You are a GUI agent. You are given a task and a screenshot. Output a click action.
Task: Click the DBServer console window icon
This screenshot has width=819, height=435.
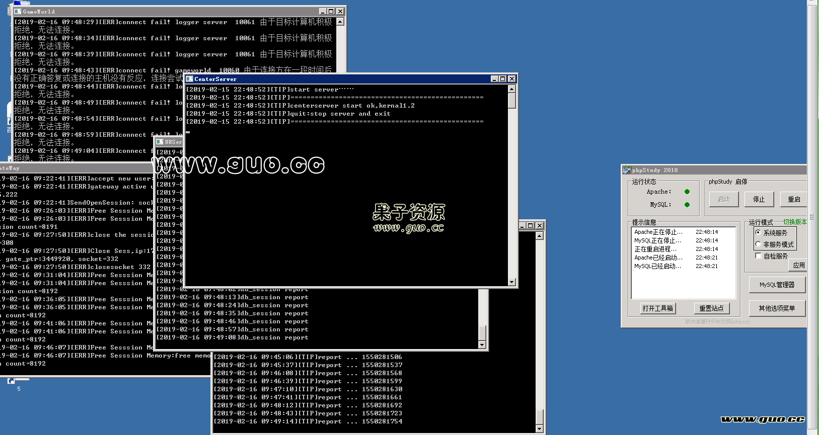160,142
